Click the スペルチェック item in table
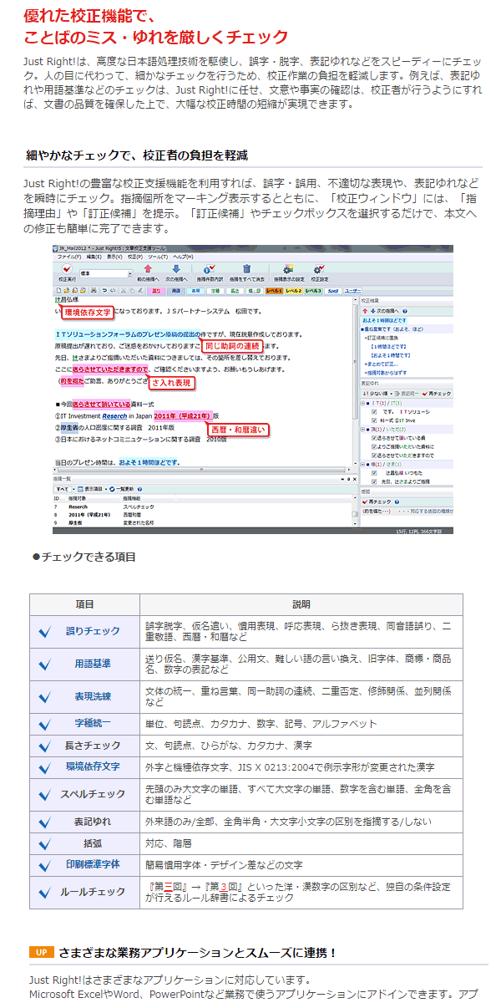501x1003 pixels. tap(93, 794)
